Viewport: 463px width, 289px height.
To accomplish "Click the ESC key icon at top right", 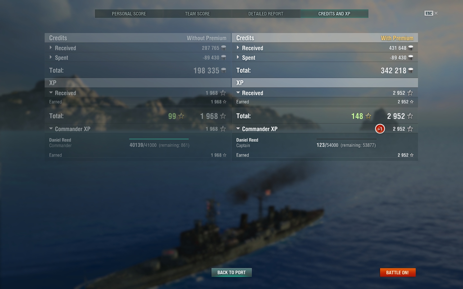I will tap(429, 13).
